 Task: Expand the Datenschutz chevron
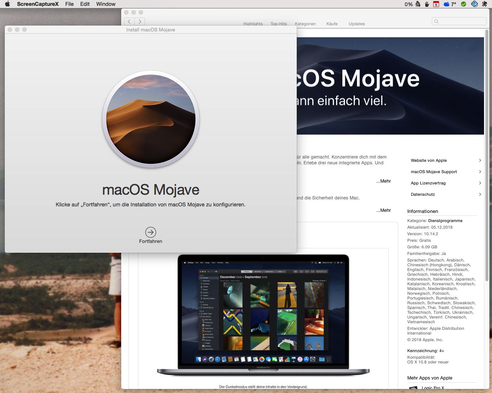pos(480,194)
